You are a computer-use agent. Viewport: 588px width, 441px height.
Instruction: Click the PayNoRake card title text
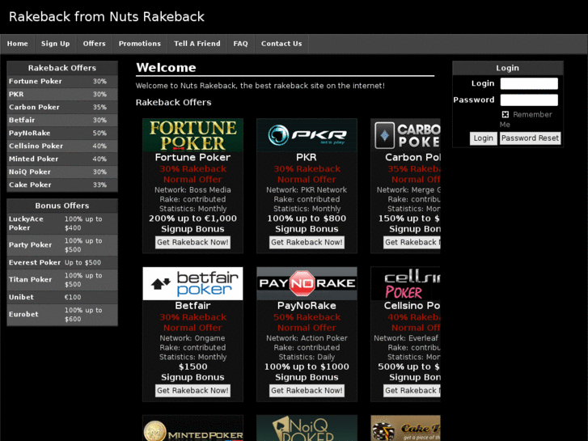pyautogui.click(x=307, y=306)
